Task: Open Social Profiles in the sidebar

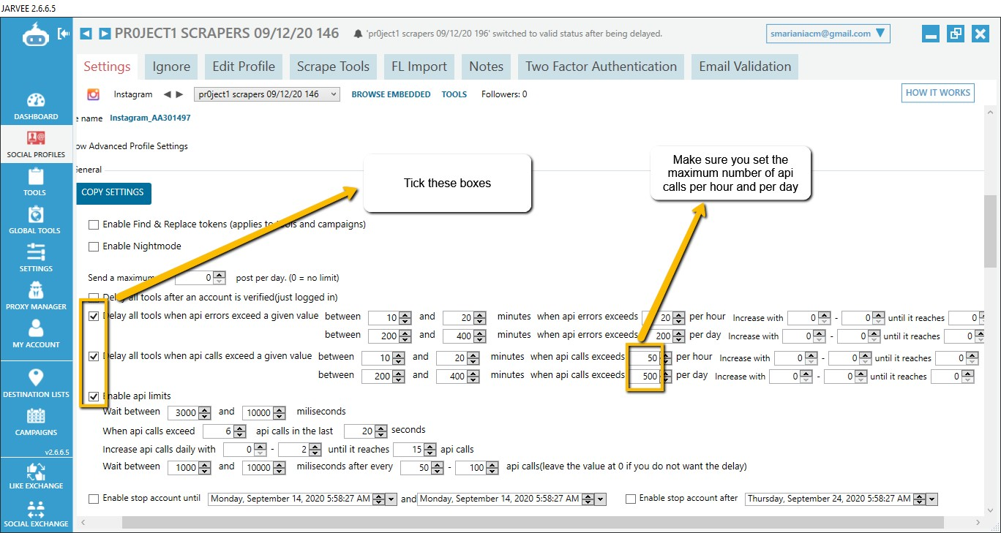Action: point(36,143)
